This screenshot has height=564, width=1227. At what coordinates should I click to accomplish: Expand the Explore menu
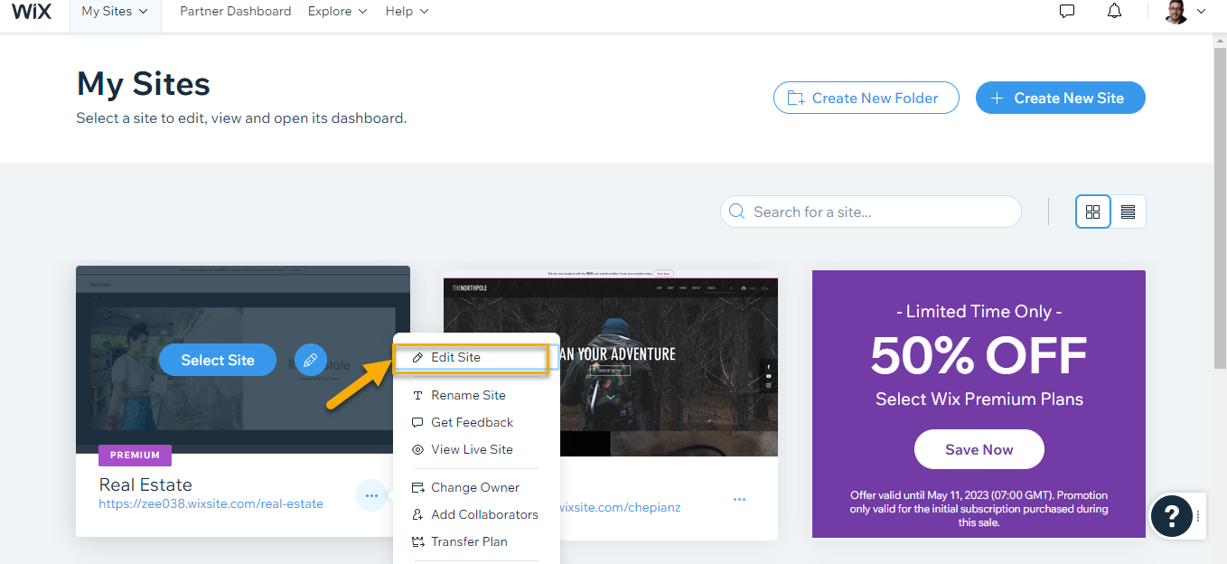click(337, 12)
